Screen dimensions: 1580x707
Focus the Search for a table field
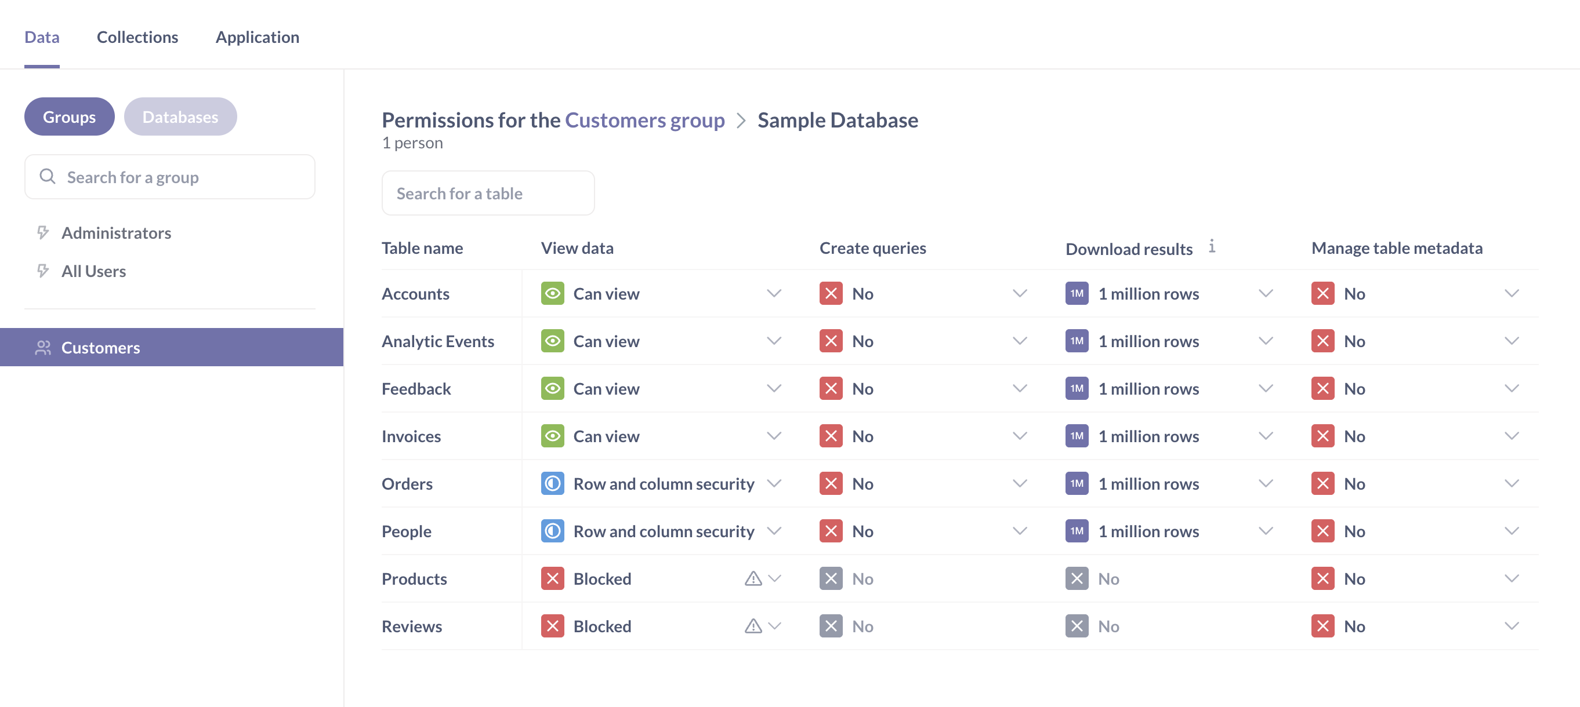point(488,193)
